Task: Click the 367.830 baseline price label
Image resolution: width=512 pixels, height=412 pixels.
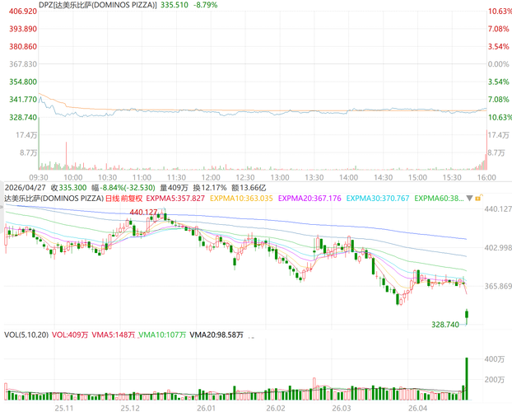Action: [x=23, y=64]
